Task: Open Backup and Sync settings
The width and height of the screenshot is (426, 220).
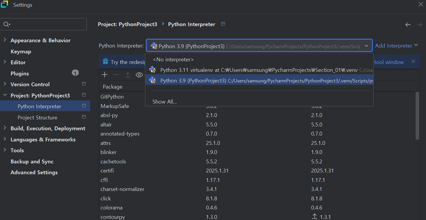Action: click(32, 162)
